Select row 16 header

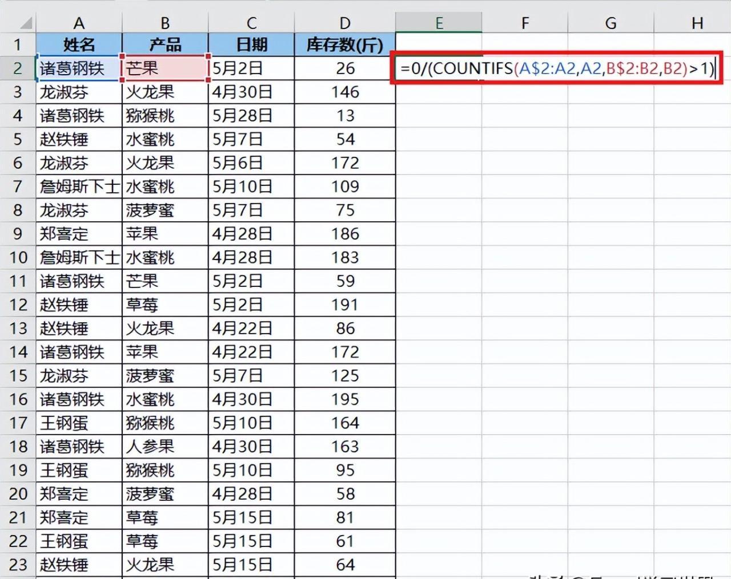point(18,399)
